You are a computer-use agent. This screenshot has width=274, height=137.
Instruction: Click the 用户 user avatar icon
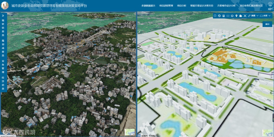[x=270, y=4]
